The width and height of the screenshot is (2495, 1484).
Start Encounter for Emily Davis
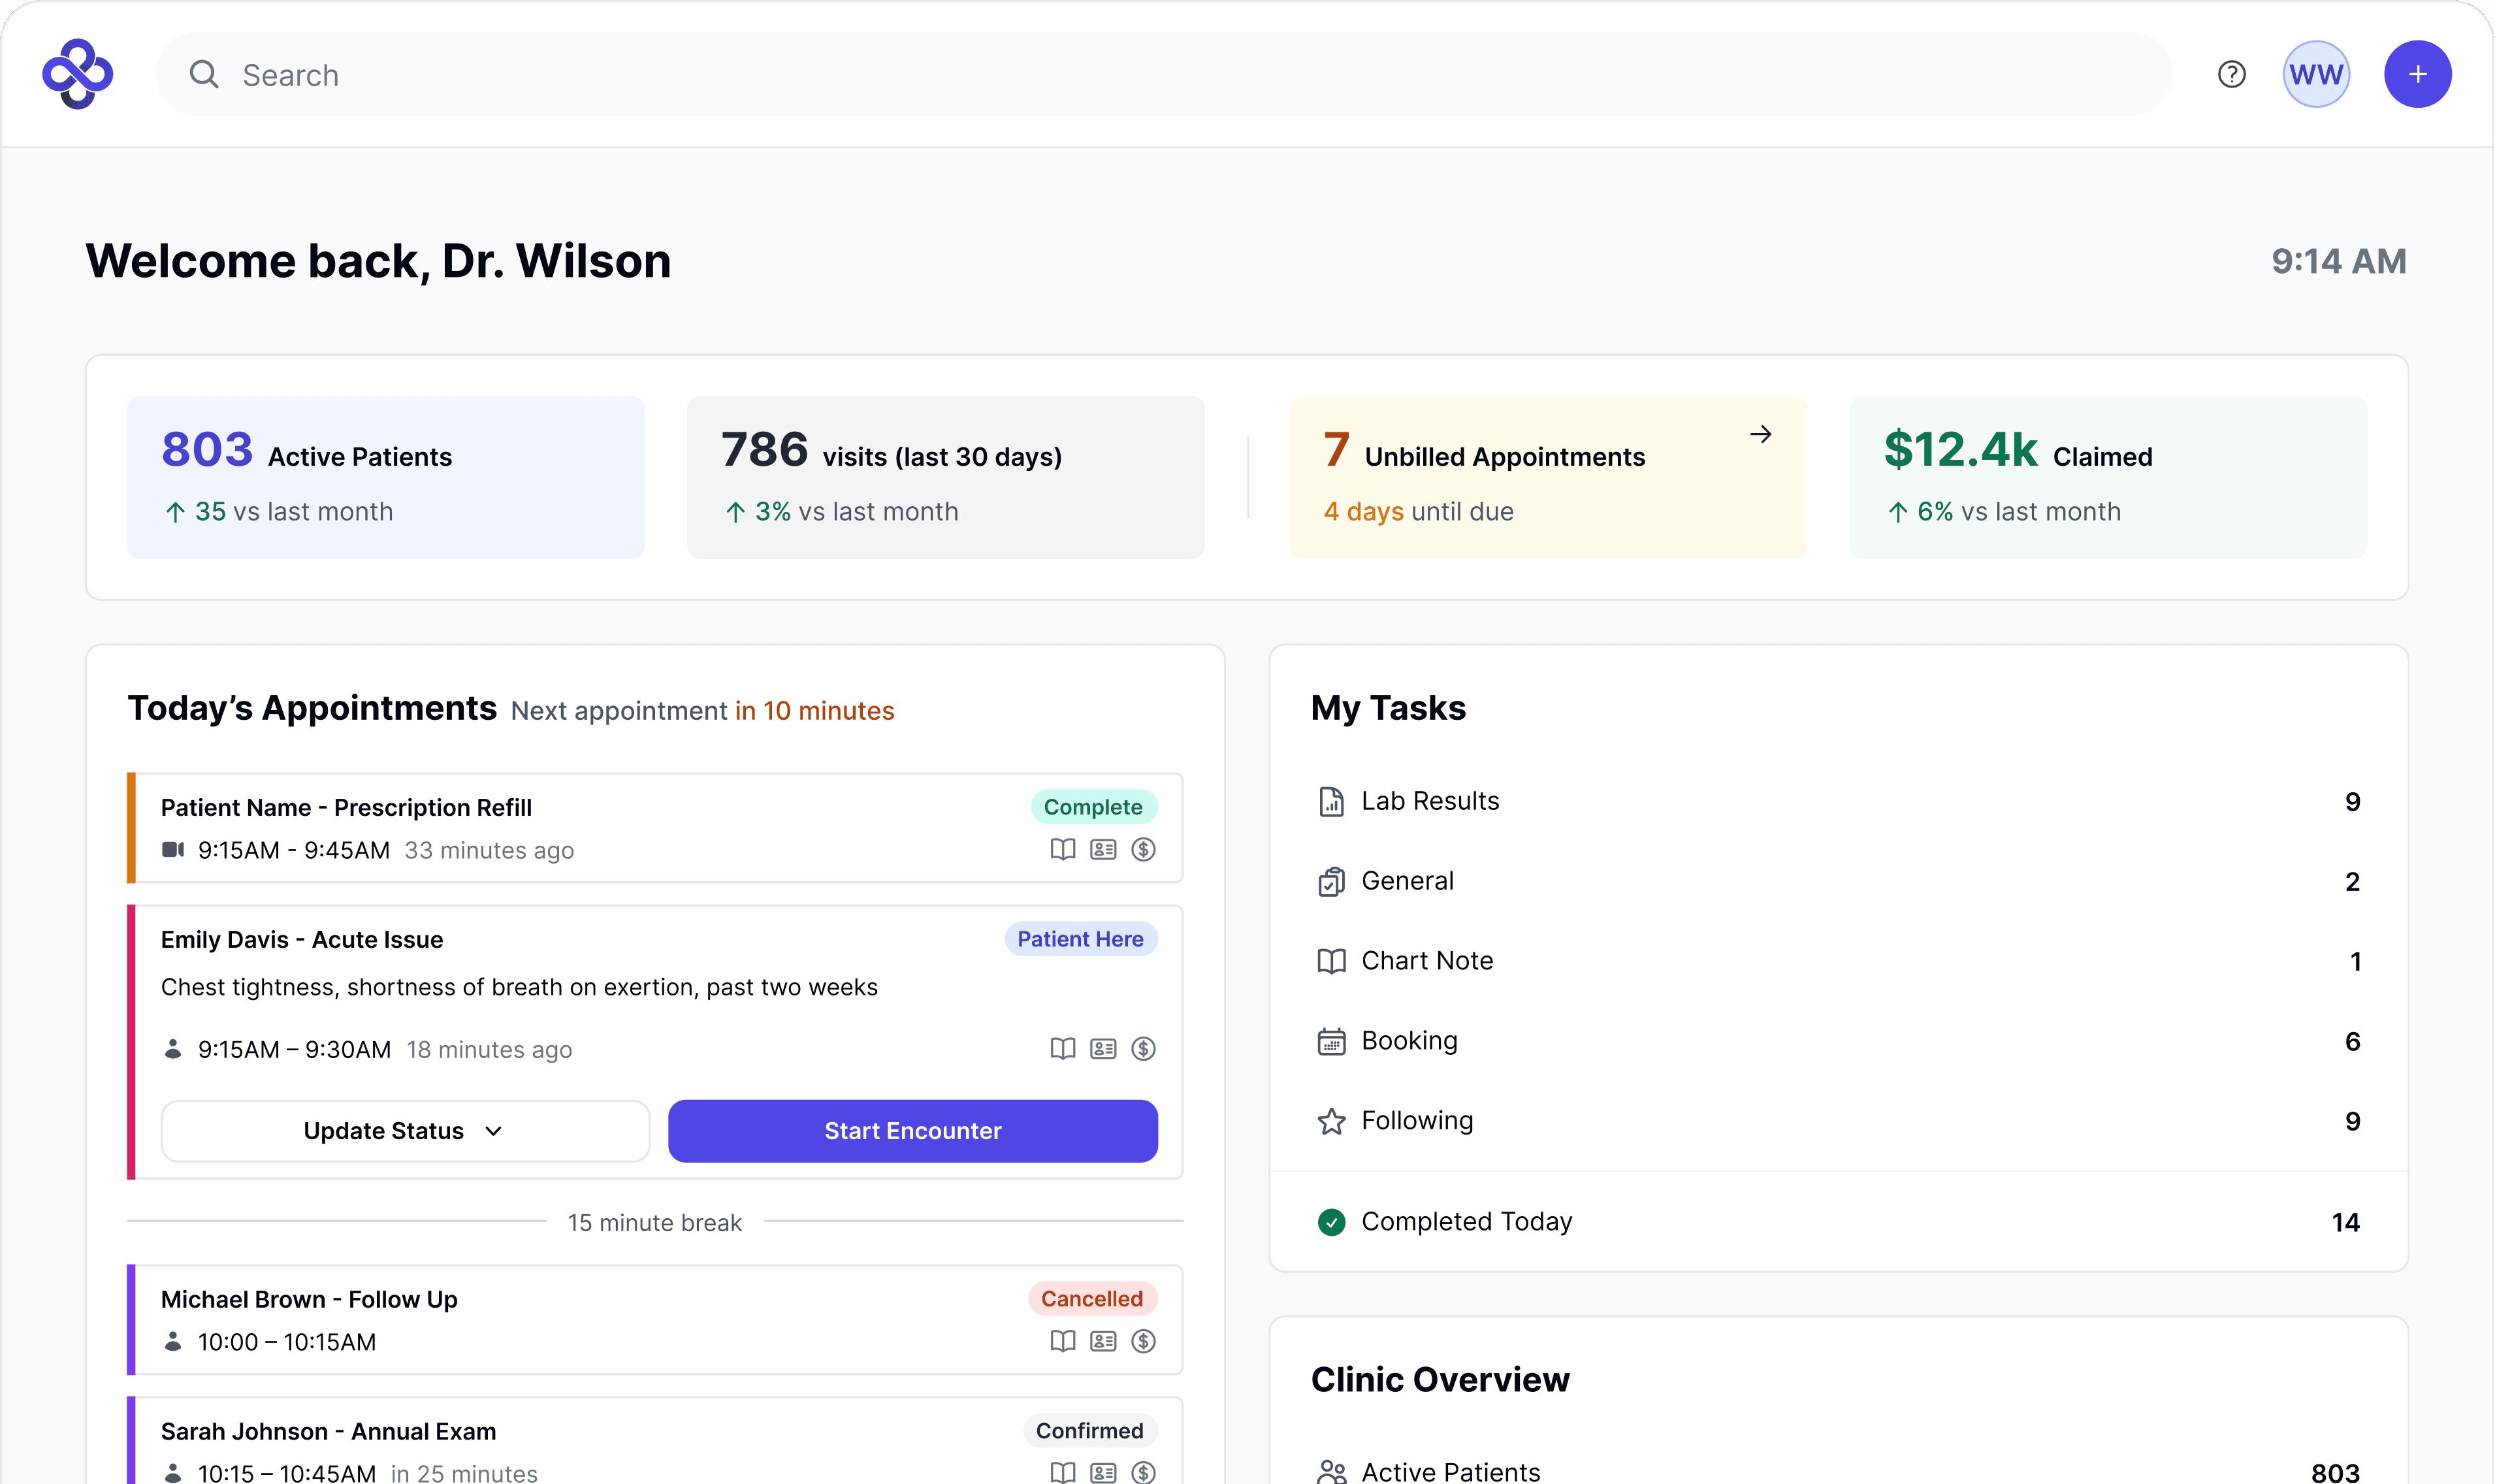912,1131
